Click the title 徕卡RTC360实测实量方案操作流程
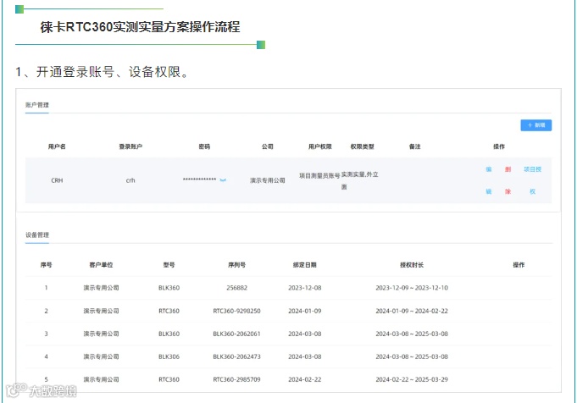Image resolution: width=577 pixels, height=403 pixels. pos(140,27)
